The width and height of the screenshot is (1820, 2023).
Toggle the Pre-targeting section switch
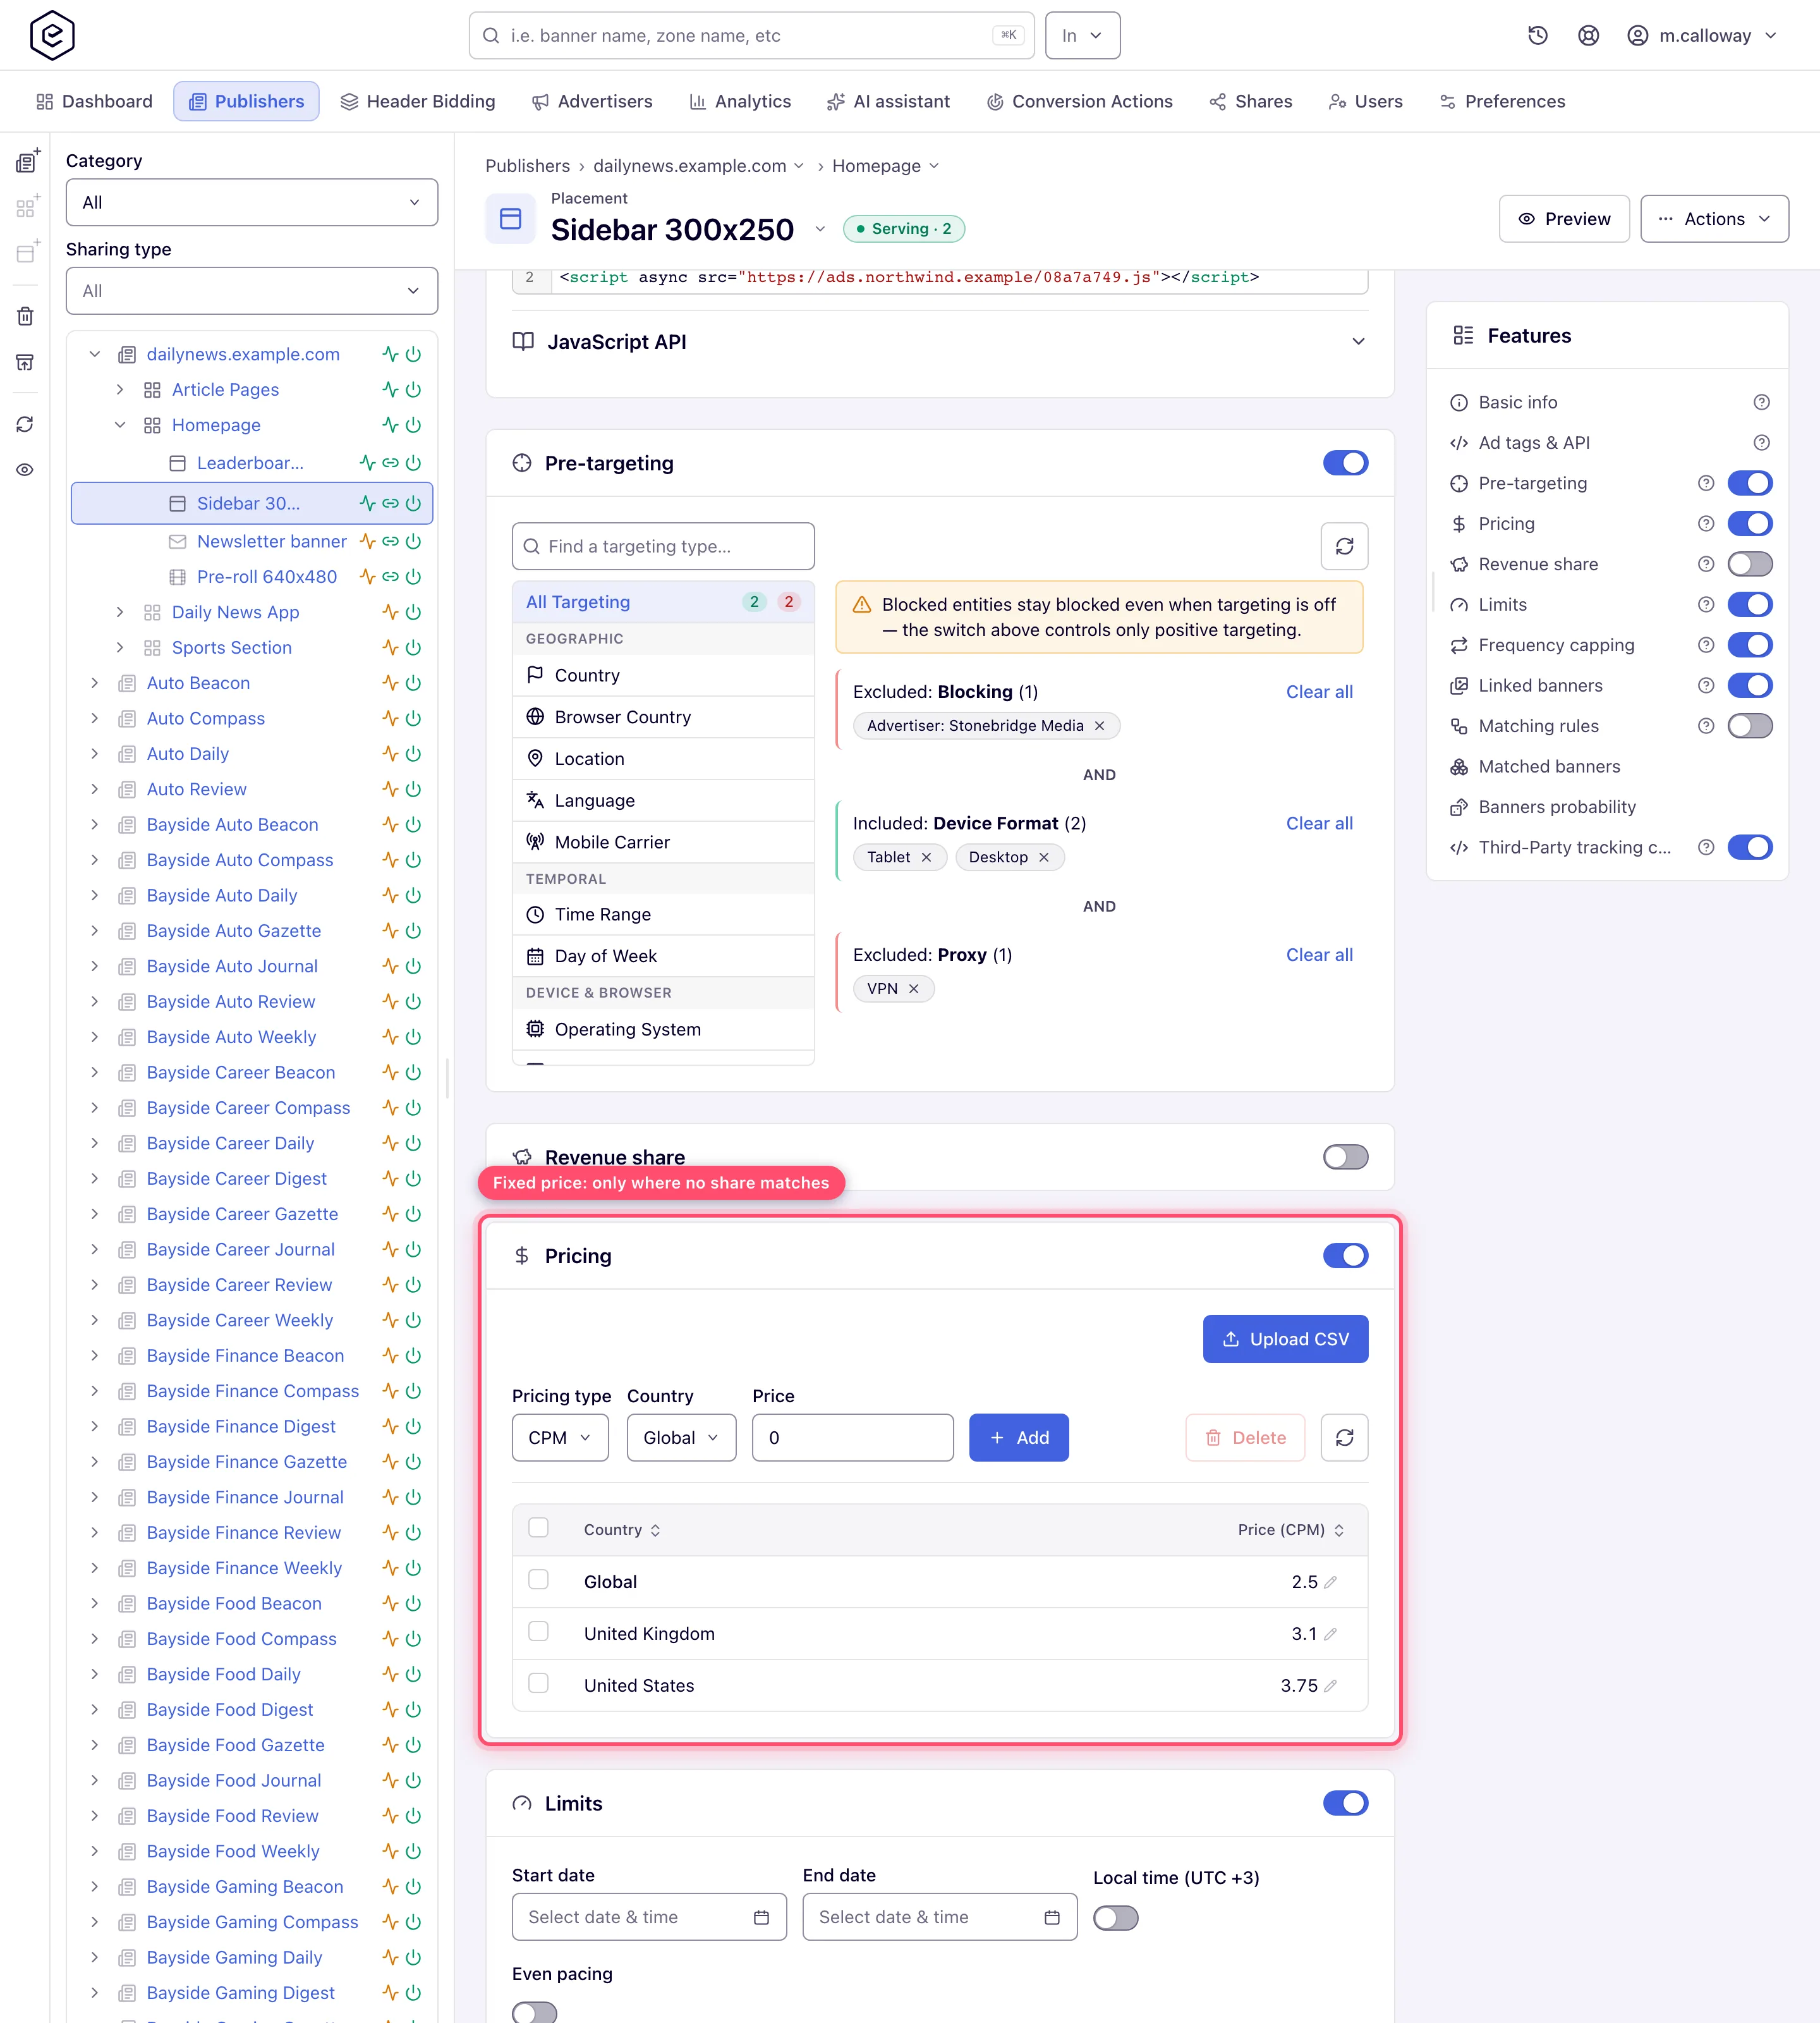1345,463
